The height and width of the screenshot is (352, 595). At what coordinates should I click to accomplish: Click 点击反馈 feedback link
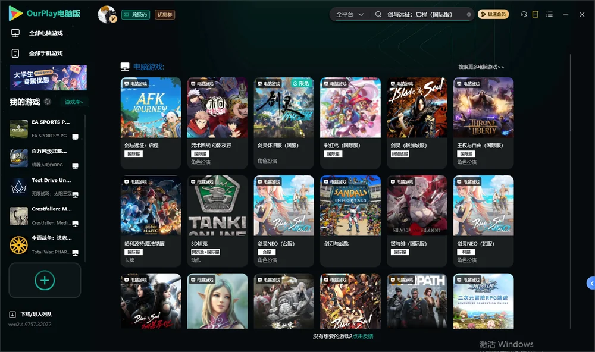tap(363, 337)
